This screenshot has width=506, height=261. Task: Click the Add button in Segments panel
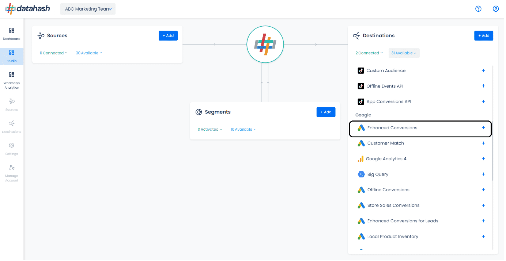[x=326, y=112]
